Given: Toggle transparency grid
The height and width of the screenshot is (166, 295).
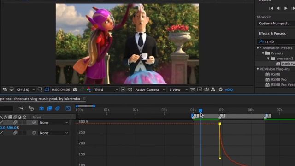Looking at the screenshot, I should tap(130, 89).
